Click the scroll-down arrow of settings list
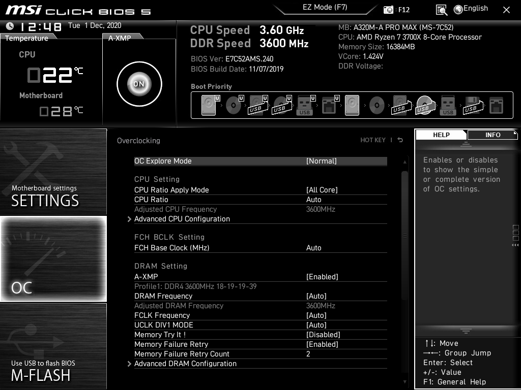 pos(404,382)
